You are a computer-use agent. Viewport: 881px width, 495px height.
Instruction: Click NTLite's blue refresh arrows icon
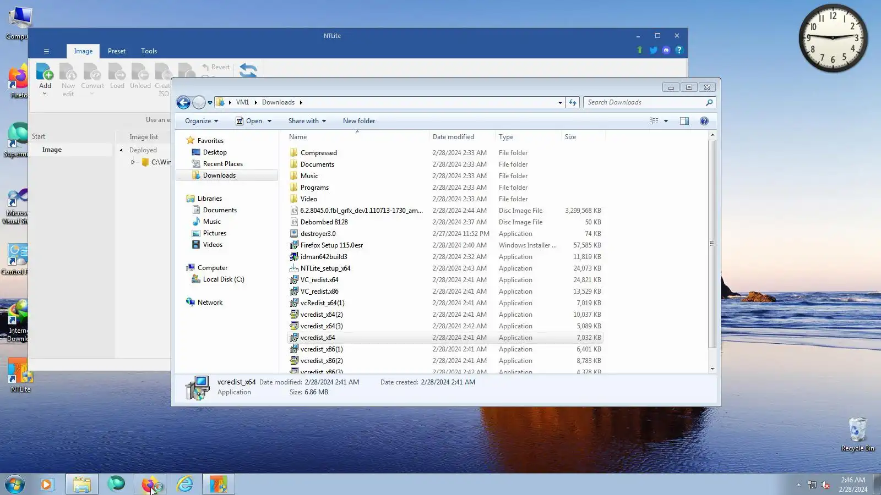248,70
